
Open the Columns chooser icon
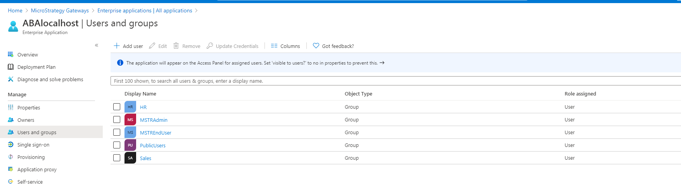tap(274, 46)
